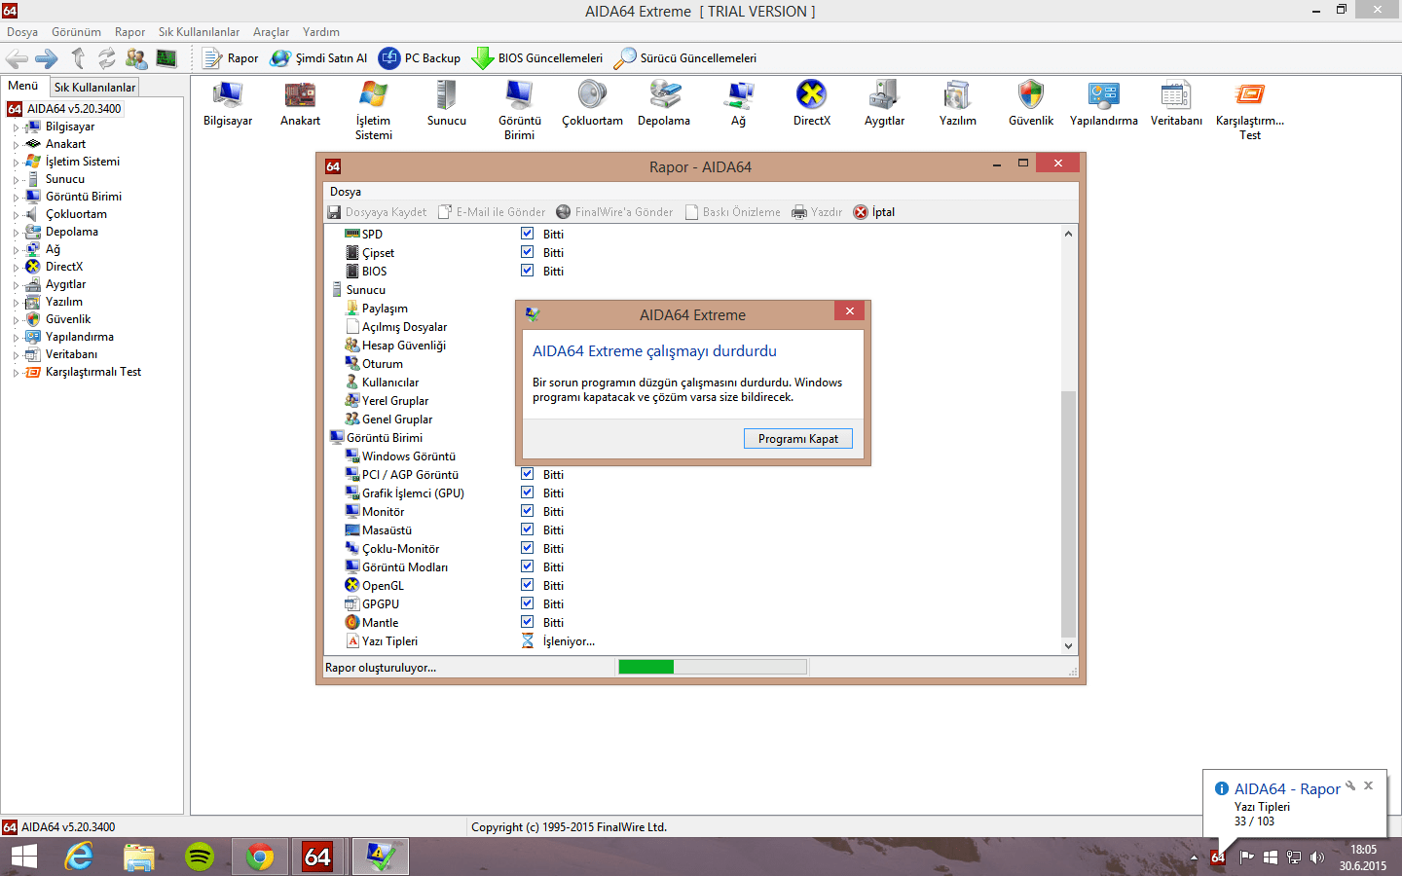The width and height of the screenshot is (1402, 876).
Task: Switch to the Sık Kullanılanlar sidebar tab
Action: (94, 87)
